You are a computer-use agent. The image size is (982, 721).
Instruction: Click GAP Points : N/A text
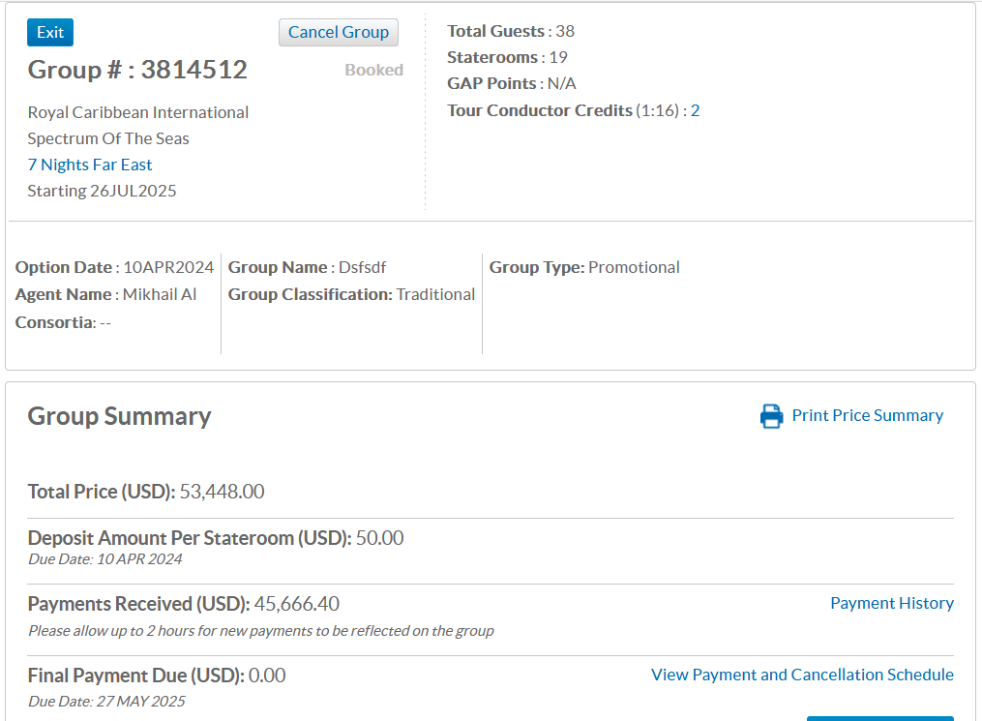pos(512,84)
